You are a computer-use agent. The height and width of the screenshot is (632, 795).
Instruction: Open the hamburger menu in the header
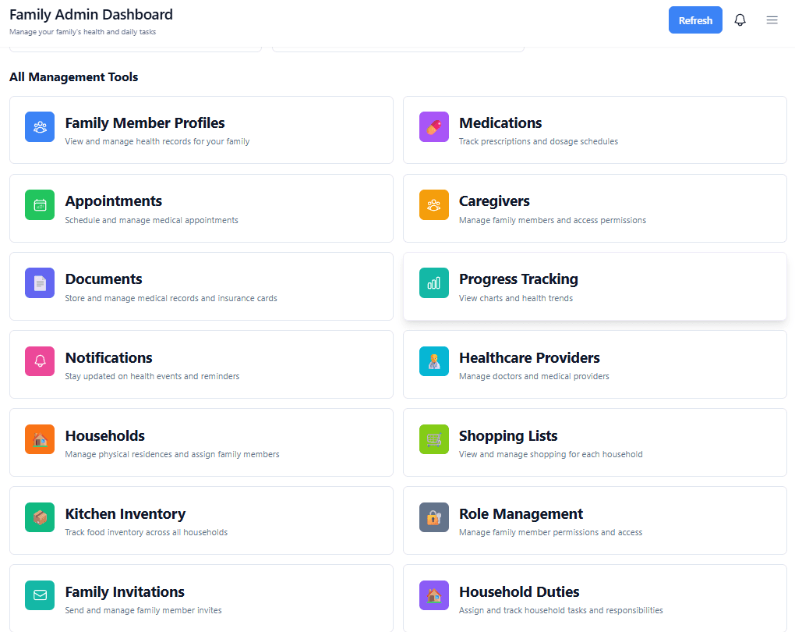(x=772, y=20)
